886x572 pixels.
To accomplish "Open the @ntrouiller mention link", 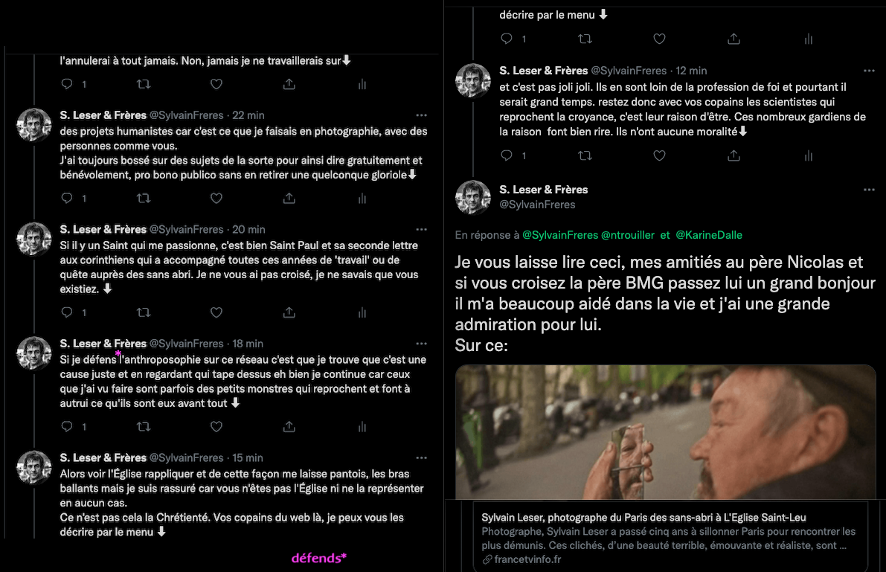I will point(628,235).
